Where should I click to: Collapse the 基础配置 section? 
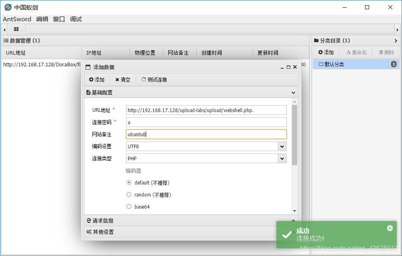click(293, 92)
